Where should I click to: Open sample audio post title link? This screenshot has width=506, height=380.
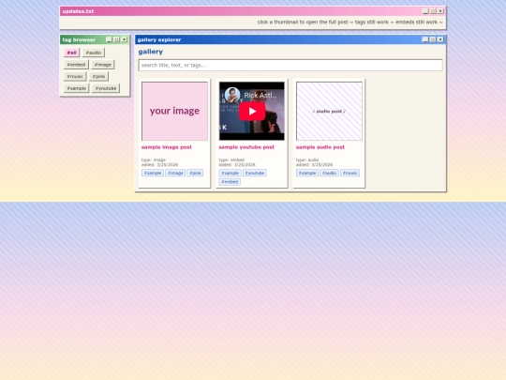tap(320, 147)
